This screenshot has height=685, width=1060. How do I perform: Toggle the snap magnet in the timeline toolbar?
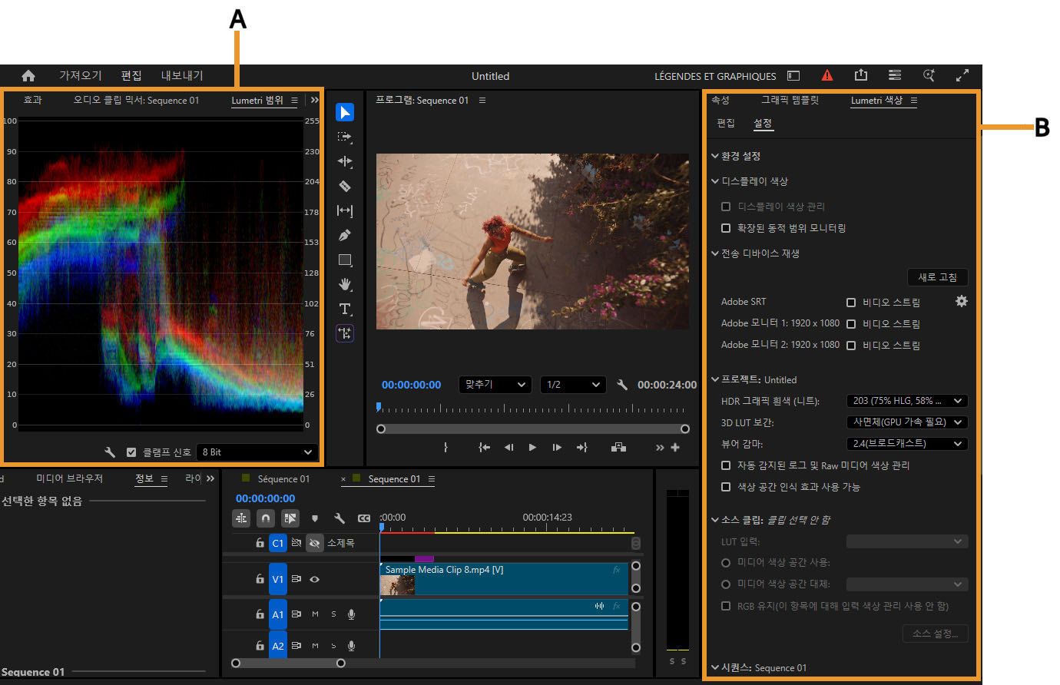pos(265,518)
